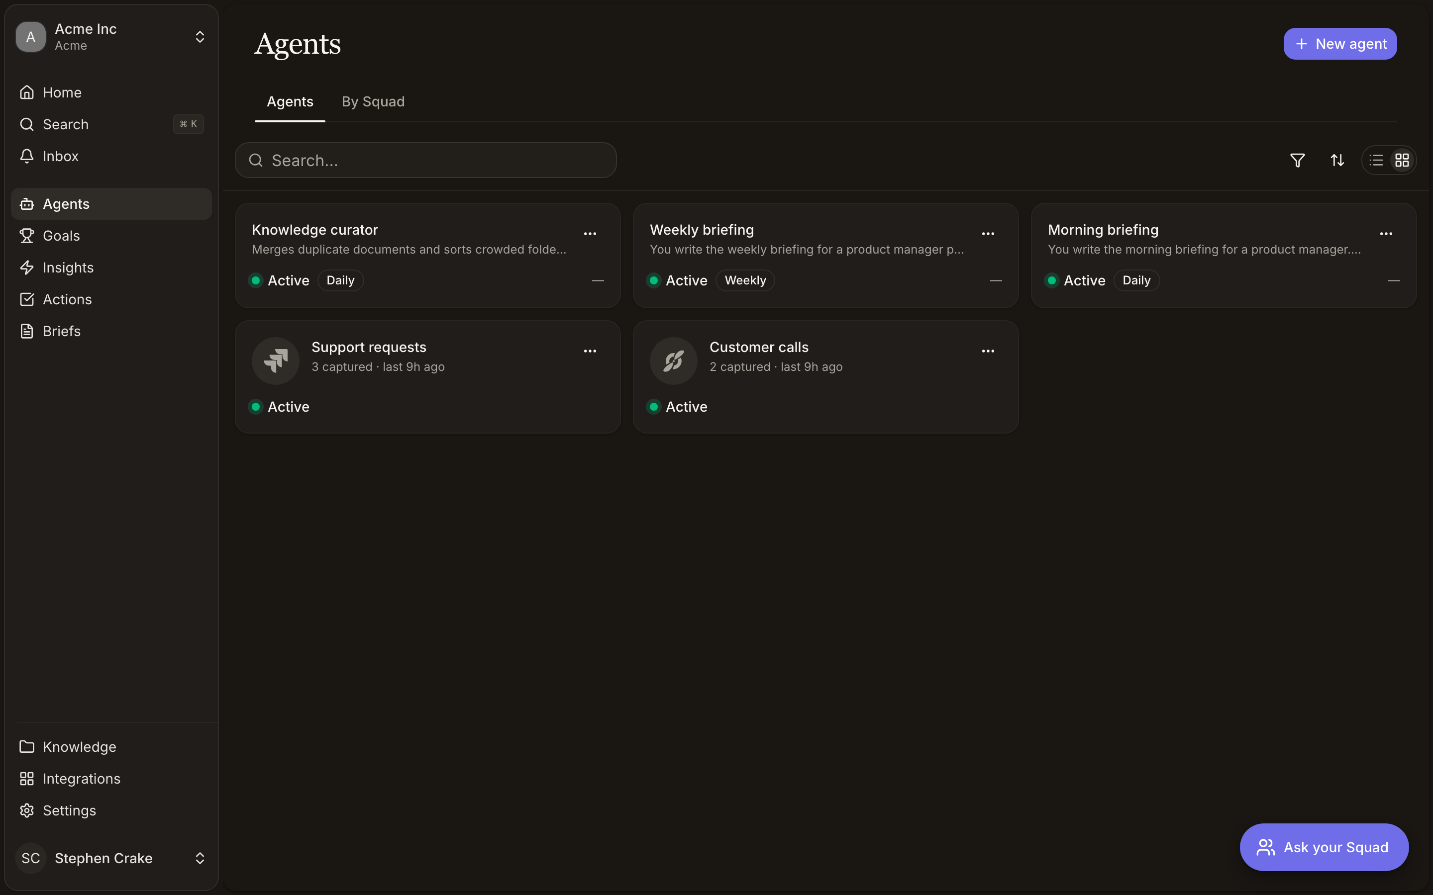This screenshot has width=1433, height=895.
Task: Click "2 captured · last 9h ago" text
Action: (776, 367)
